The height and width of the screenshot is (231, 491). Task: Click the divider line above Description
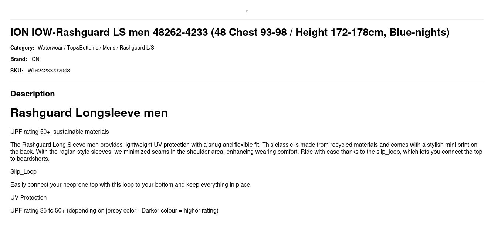tap(247, 82)
